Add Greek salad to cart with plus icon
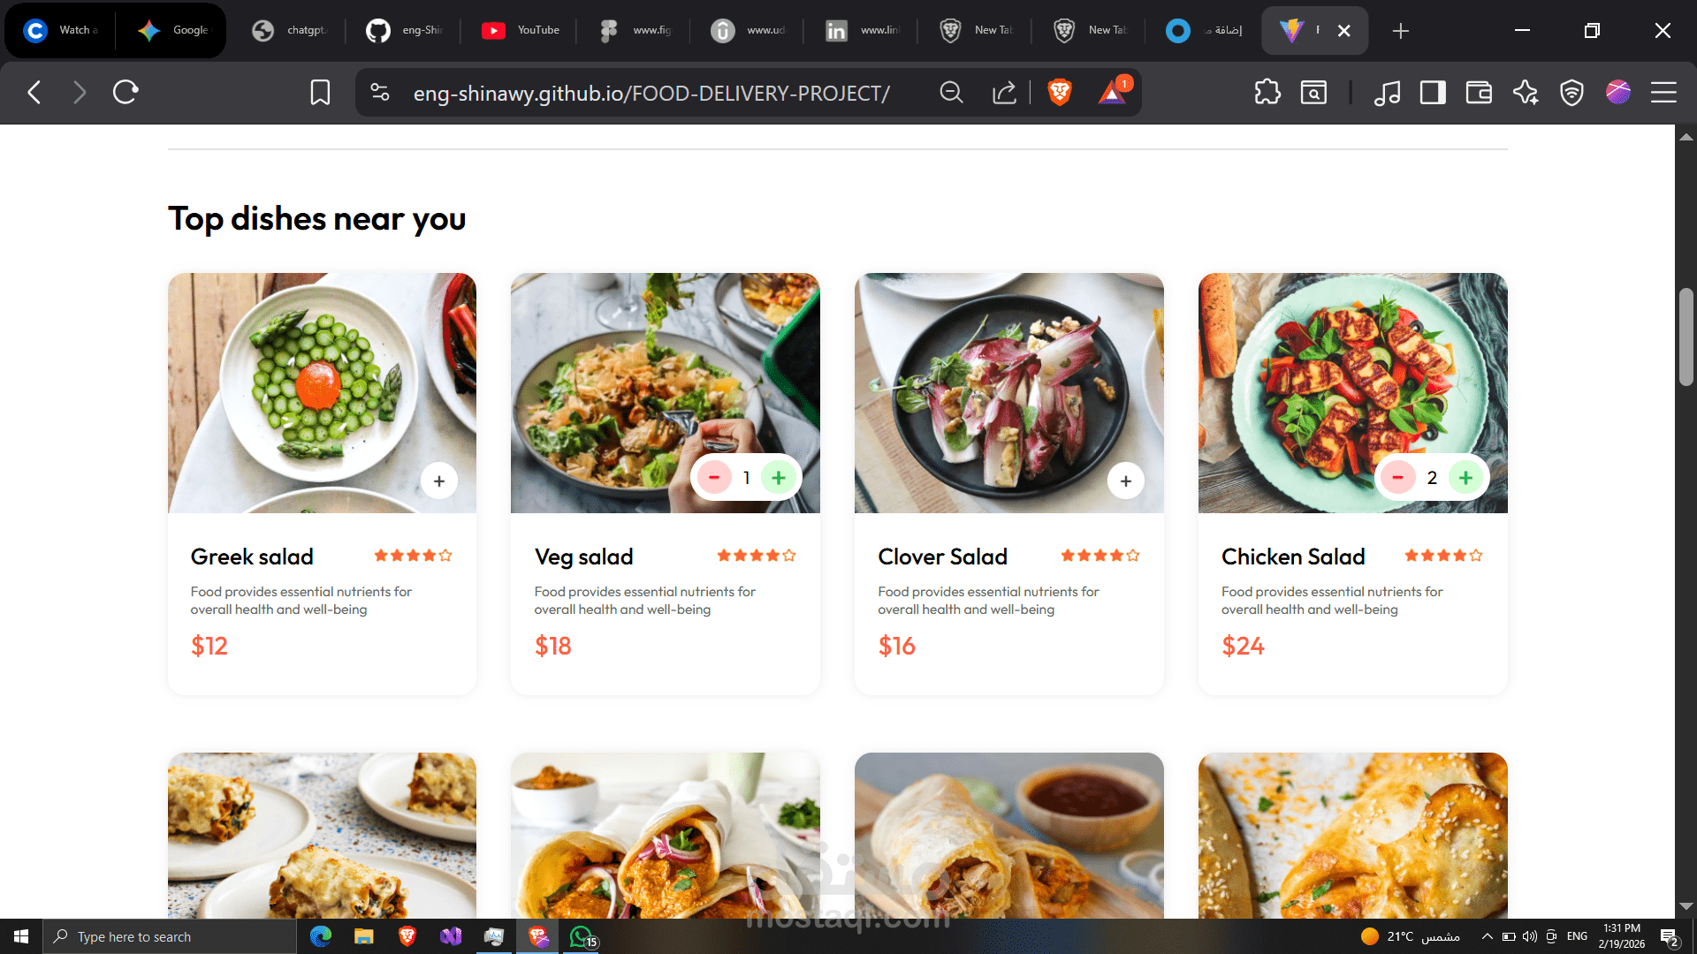1697x954 pixels. point(439,481)
